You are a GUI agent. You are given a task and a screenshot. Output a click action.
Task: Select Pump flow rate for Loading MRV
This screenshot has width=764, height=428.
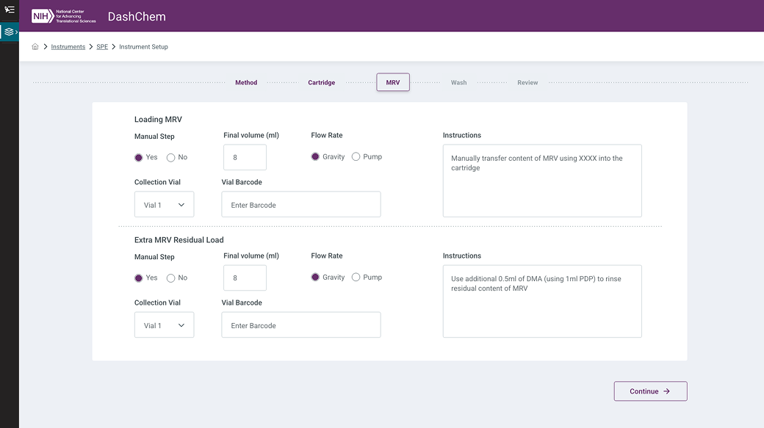coord(356,156)
